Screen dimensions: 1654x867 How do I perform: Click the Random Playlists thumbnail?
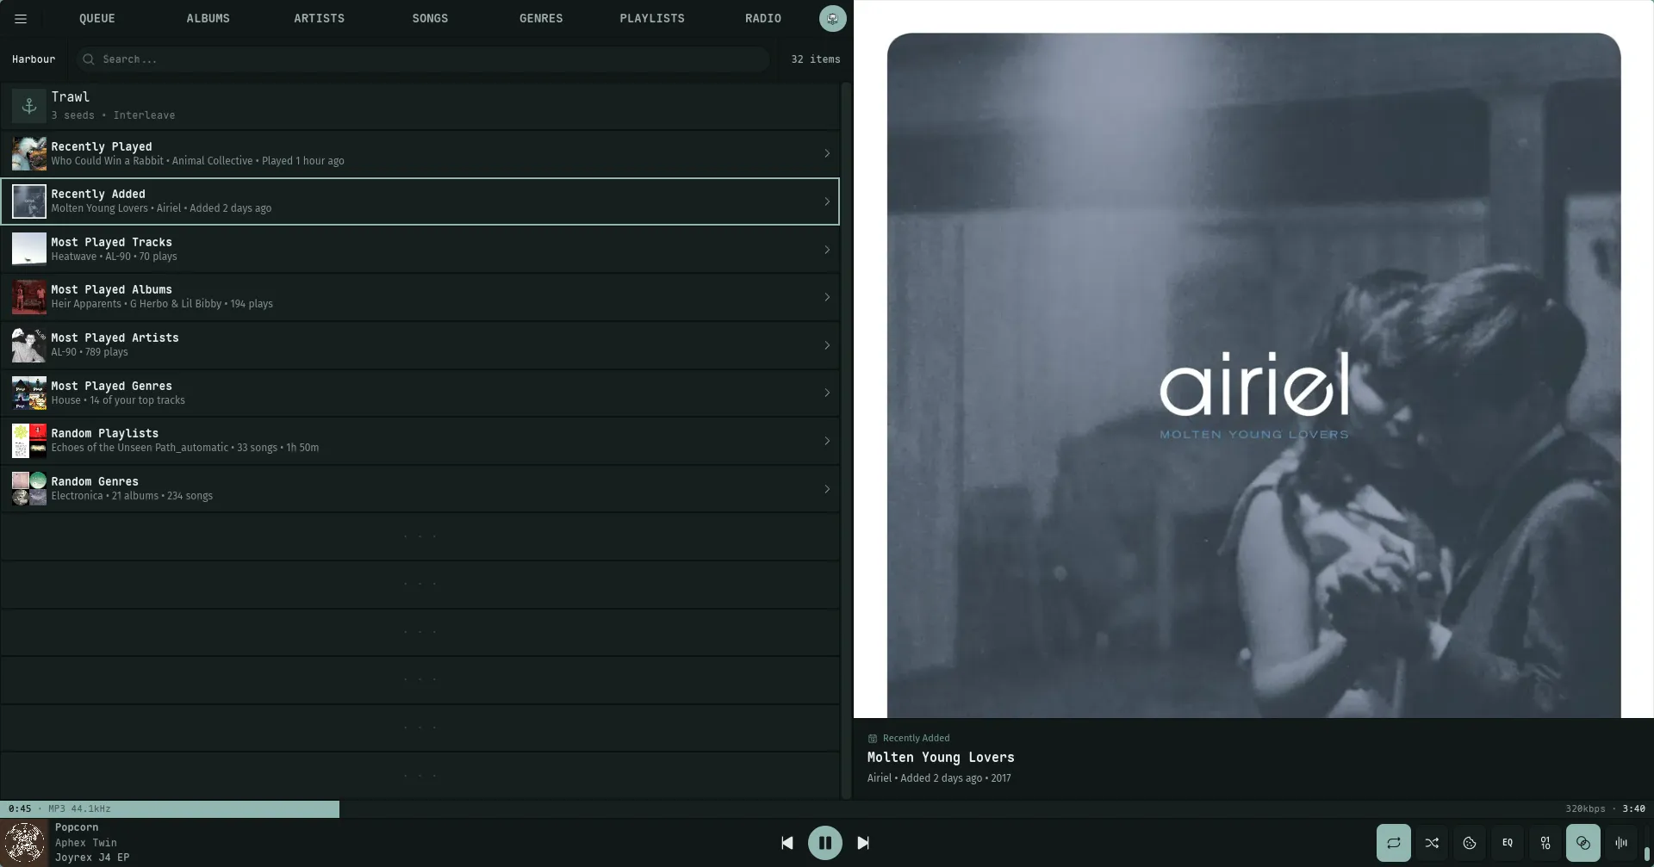[x=29, y=441]
